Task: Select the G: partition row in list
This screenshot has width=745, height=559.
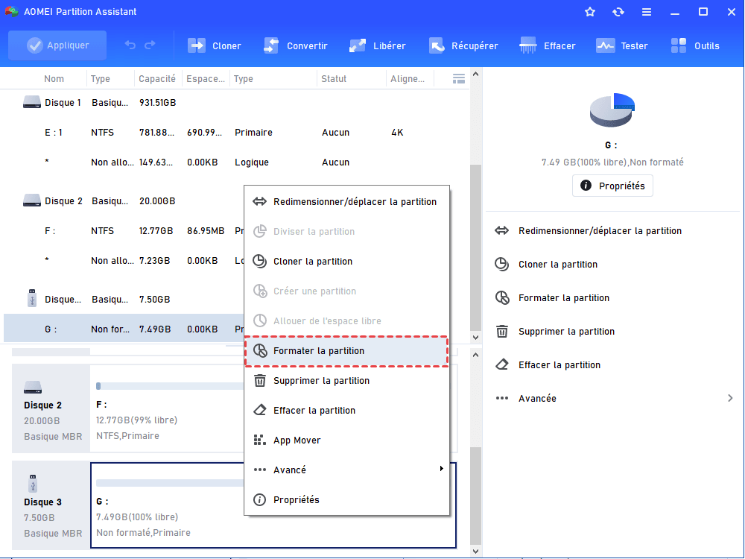Action: coord(124,329)
